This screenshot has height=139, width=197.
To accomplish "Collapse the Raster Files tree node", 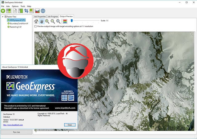I will coord(2,17).
